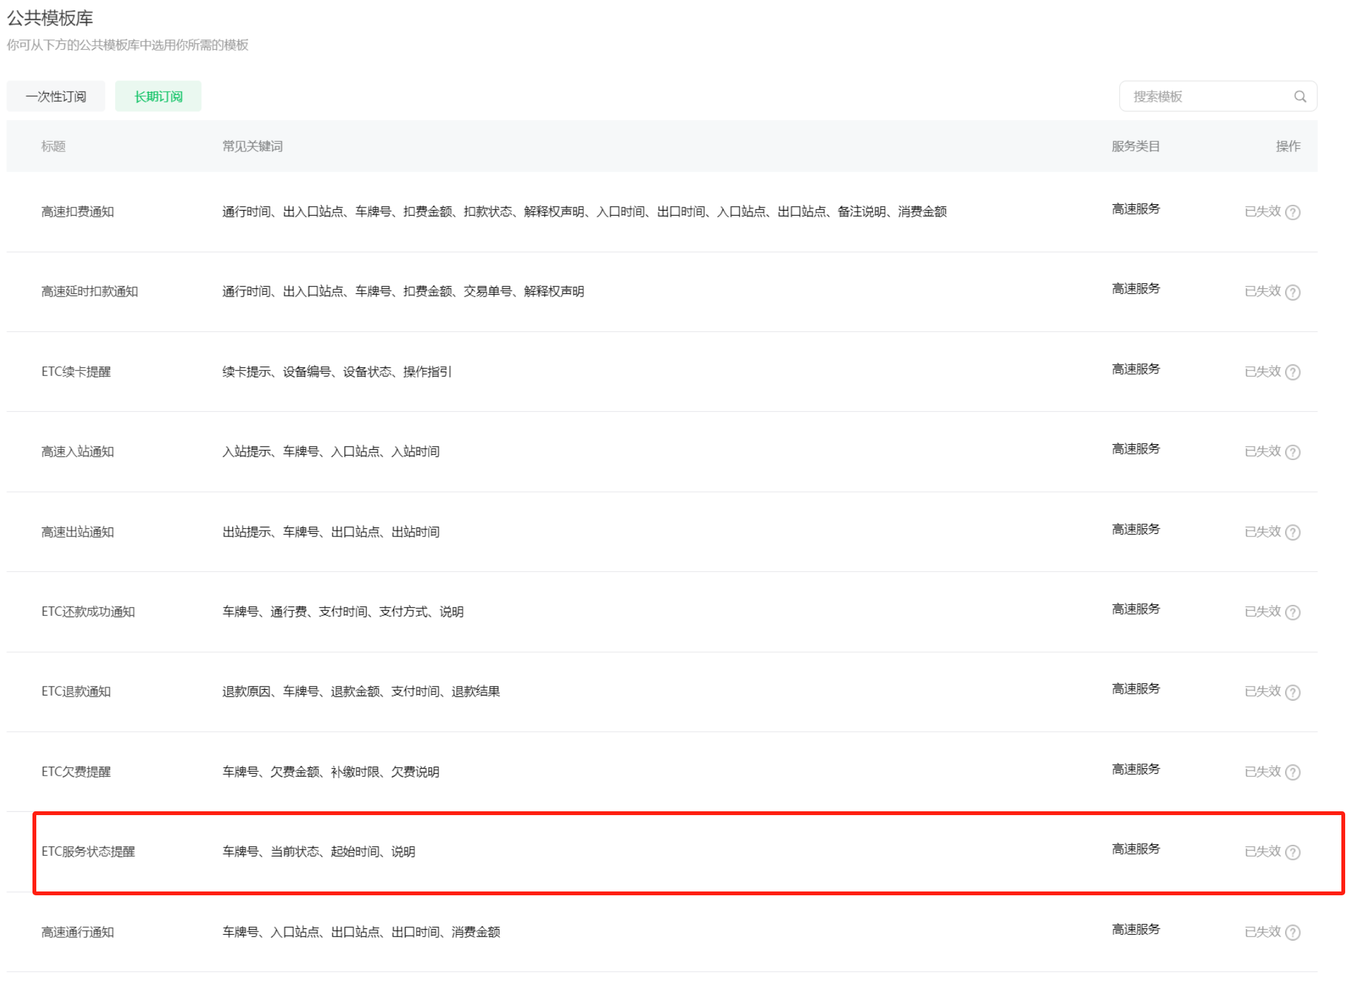Viewport: 1349px width, 1006px height.
Task: Click the ETC服务状态提醒 template title
Action: point(88,851)
